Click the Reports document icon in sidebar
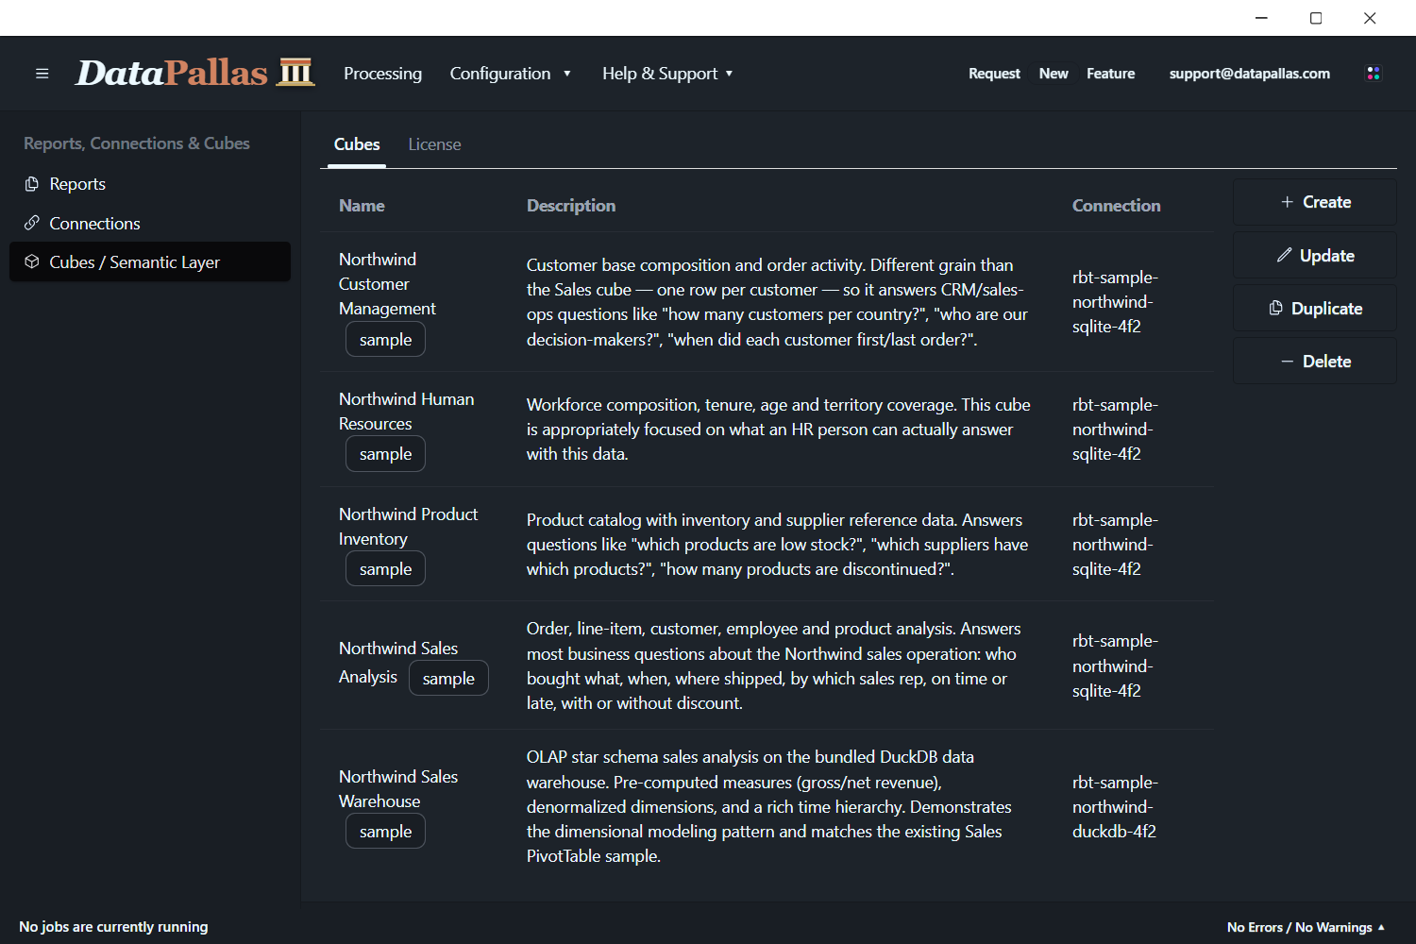The image size is (1416, 944). coord(32,184)
